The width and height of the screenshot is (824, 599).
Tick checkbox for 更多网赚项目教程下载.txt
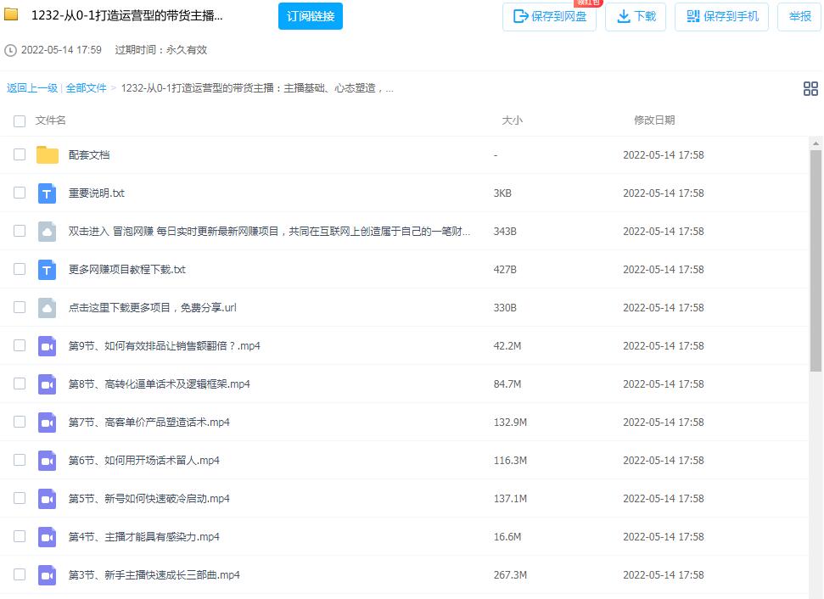[20, 269]
